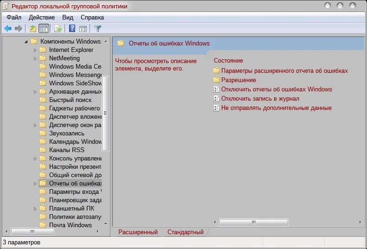
Task: Expand the NetMeeting tree node
Action: (x=35, y=58)
